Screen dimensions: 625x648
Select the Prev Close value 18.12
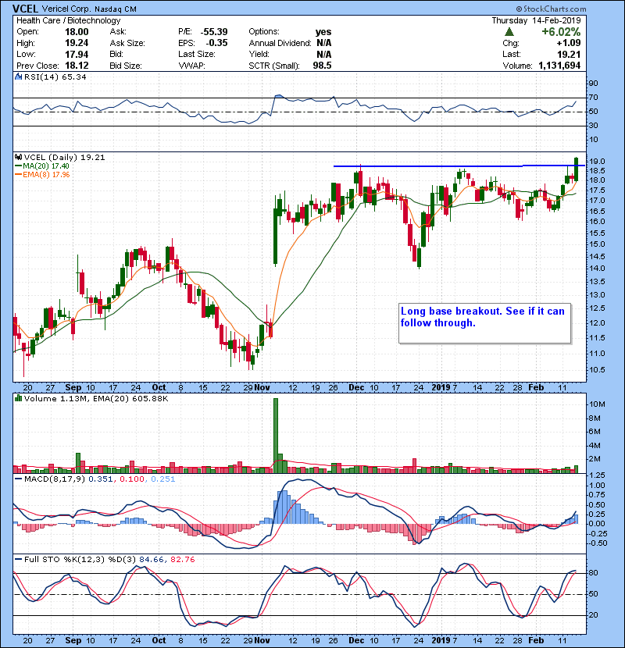pyautogui.click(x=77, y=66)
